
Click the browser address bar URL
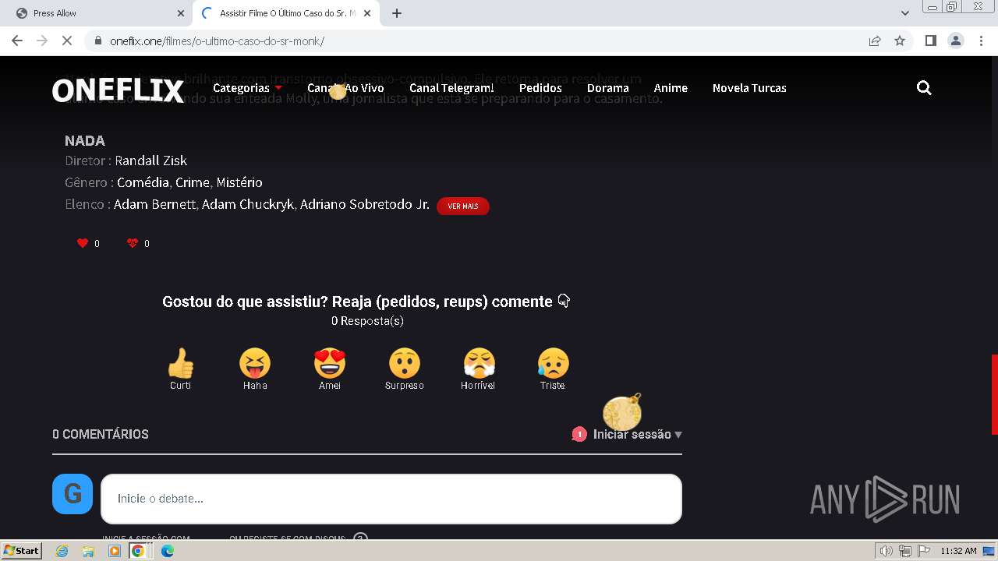217,41
